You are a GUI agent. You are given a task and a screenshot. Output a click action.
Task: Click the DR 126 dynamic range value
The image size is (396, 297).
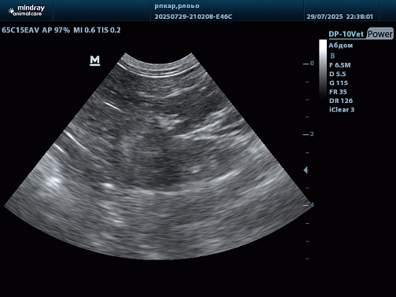tap(341, 101)
